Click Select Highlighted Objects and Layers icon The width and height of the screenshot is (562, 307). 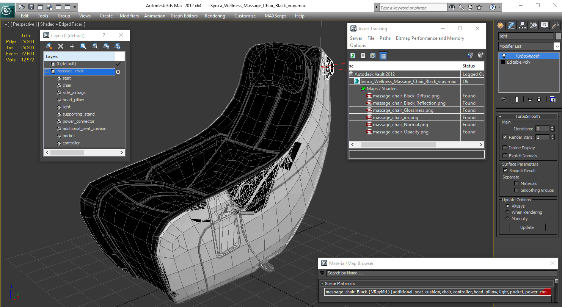[x=83, y=46]
